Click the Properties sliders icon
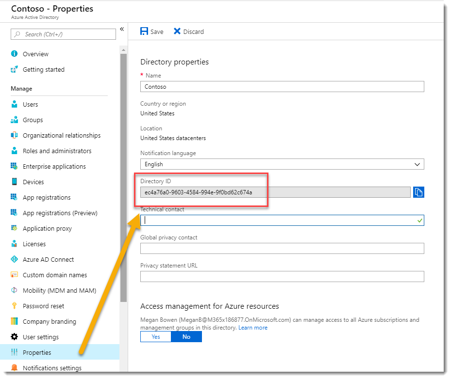Viewport: 451px width, 379px height. (x=14, y=352)
